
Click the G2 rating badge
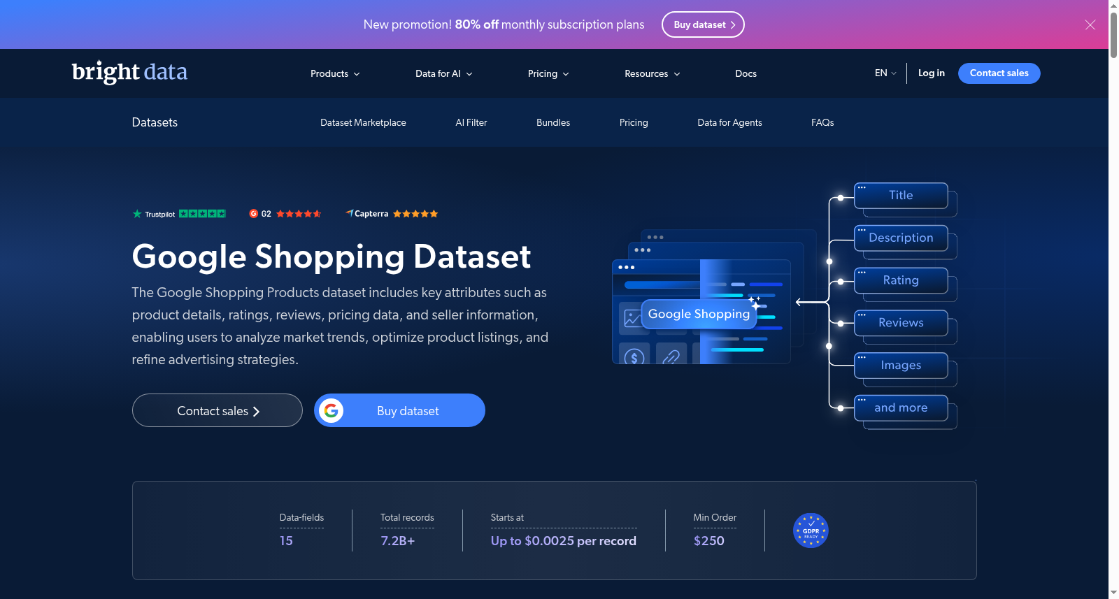click(285, 214)
